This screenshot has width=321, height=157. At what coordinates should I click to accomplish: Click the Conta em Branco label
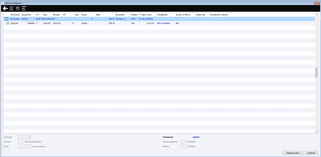pos(39,146)
